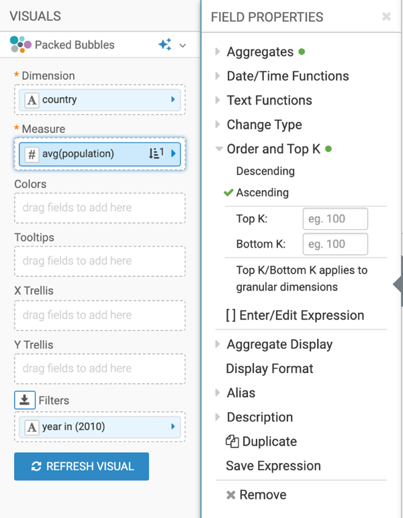Click the Duplicate copy icon
The height and width of the screenshot is (518, 403).
(x=232, y=442)
